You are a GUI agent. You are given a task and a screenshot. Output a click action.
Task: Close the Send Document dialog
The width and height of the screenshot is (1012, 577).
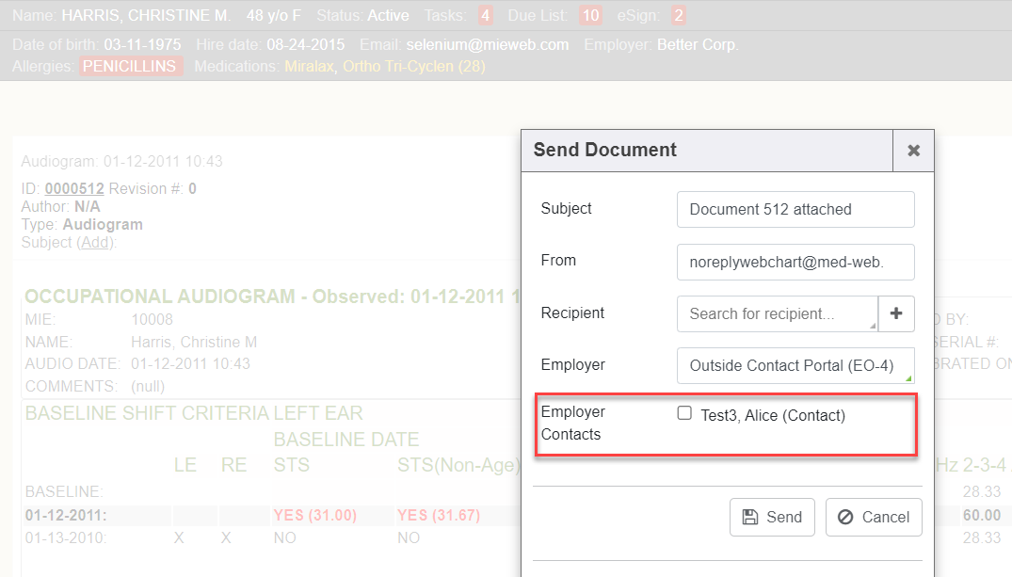pyautogui.click(x=913, y=151)
